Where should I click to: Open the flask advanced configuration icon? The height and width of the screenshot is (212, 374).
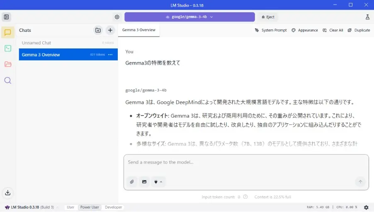[367, 17]
